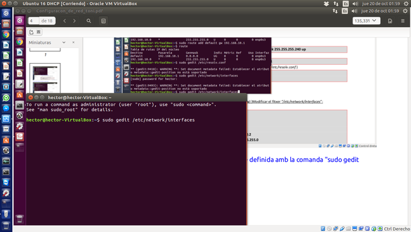Click the add text annotation icon
The width and height of the screenshot is (411, 232).
(x=31, y=32)
